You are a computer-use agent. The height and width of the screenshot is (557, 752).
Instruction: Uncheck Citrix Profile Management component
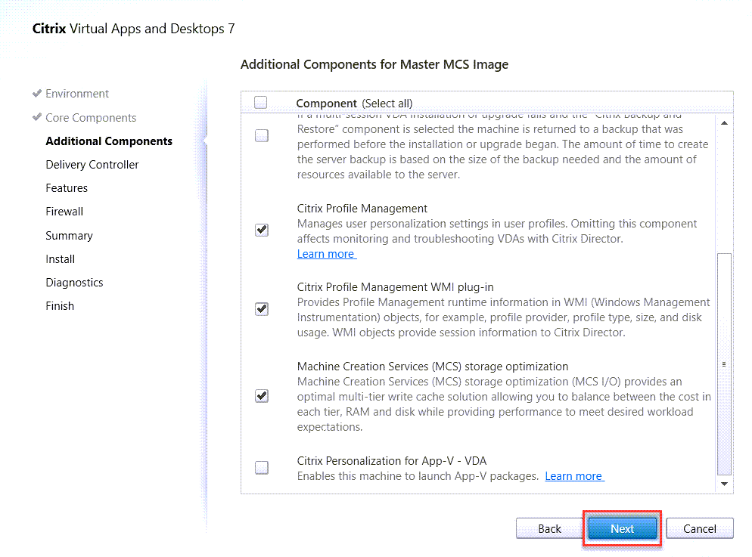coord(262,231)
